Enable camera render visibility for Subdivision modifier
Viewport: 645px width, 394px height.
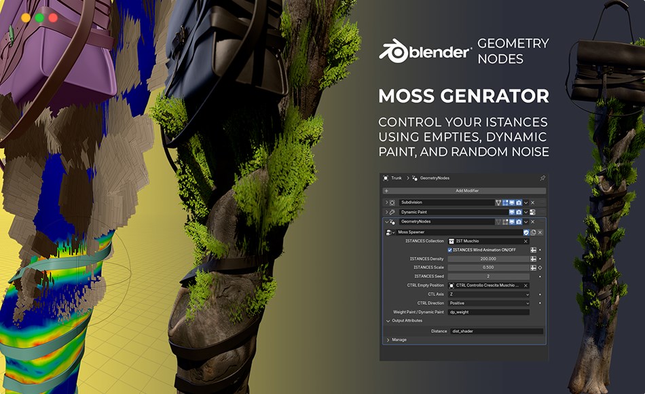coord(518,202)
